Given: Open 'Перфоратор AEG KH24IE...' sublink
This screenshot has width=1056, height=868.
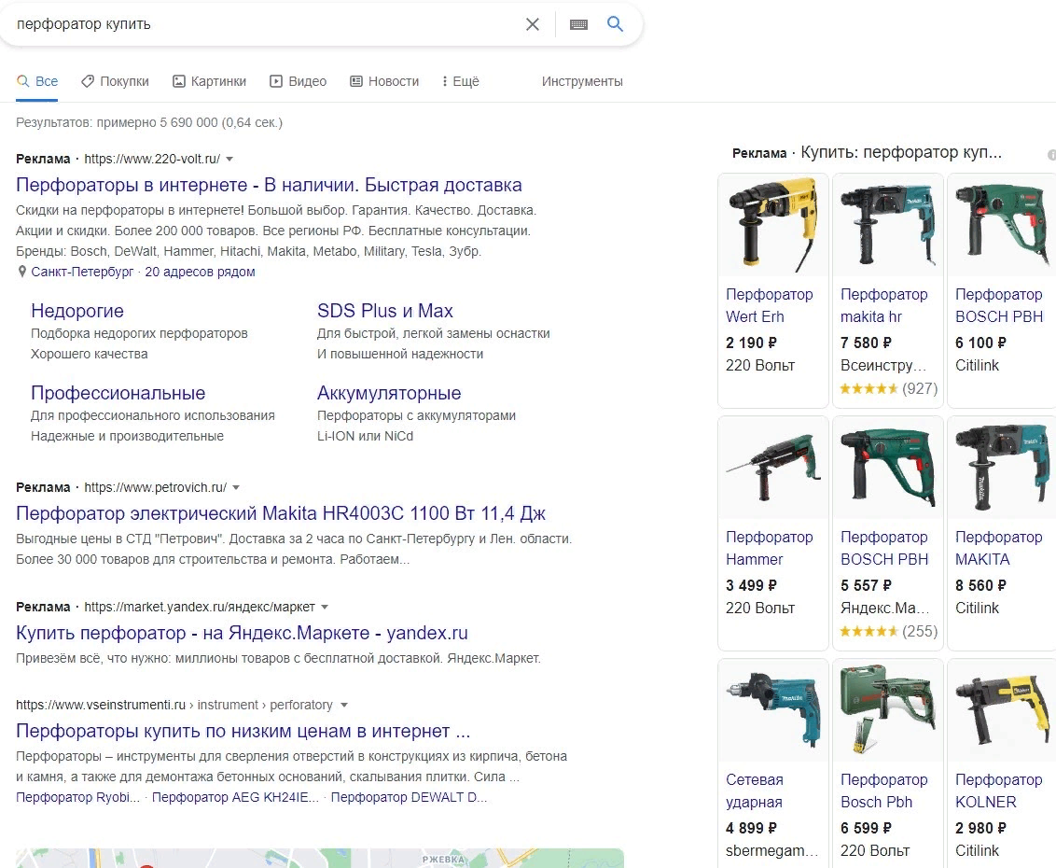Looking at the screenshot, I should [x=236, y=797].
